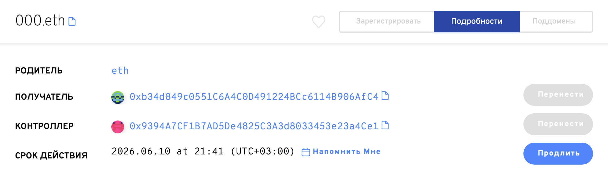608x171 pixels.
Task: Open the Поддомены tab
Action: (554, 21)
